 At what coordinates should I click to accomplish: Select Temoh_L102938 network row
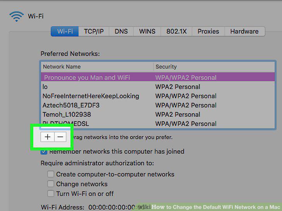158,114
